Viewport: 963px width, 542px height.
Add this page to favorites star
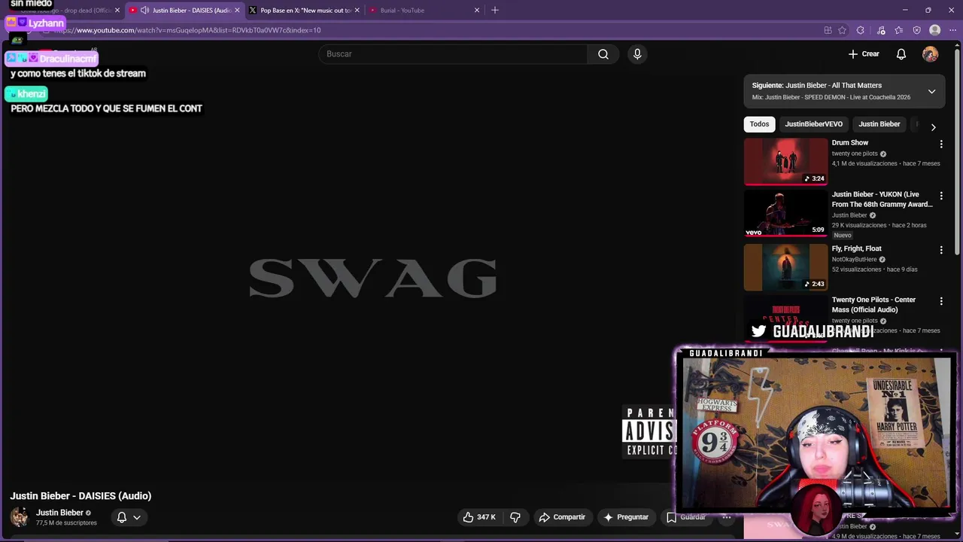click(x=842, y=30)
